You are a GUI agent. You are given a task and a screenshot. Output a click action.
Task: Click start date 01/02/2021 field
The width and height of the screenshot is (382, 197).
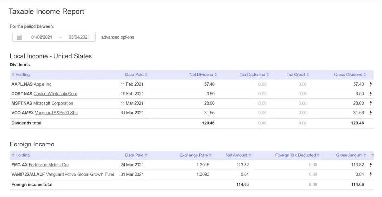click(x=42, y=37)
